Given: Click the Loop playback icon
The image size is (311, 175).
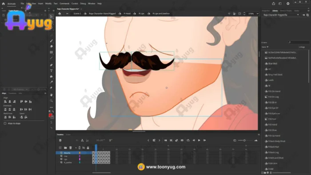Looking at the screenshot, I should click(188, 140).
